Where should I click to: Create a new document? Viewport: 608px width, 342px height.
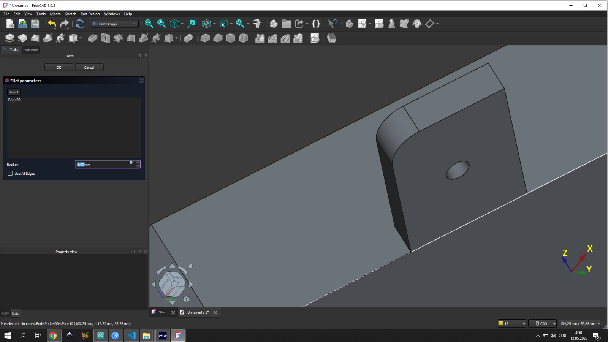click(10, 24)
